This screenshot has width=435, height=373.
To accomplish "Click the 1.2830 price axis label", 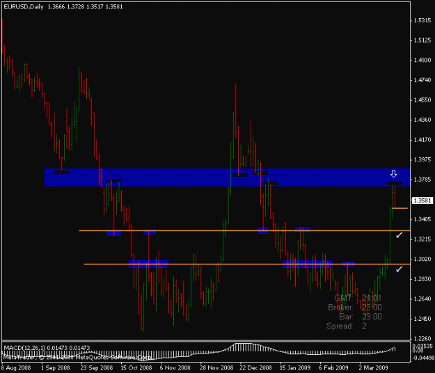I will (422, 279).
